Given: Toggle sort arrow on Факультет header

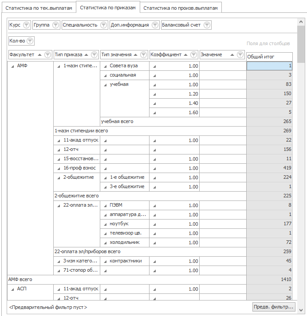Looking at the screenshot, I should coord(40,55).
